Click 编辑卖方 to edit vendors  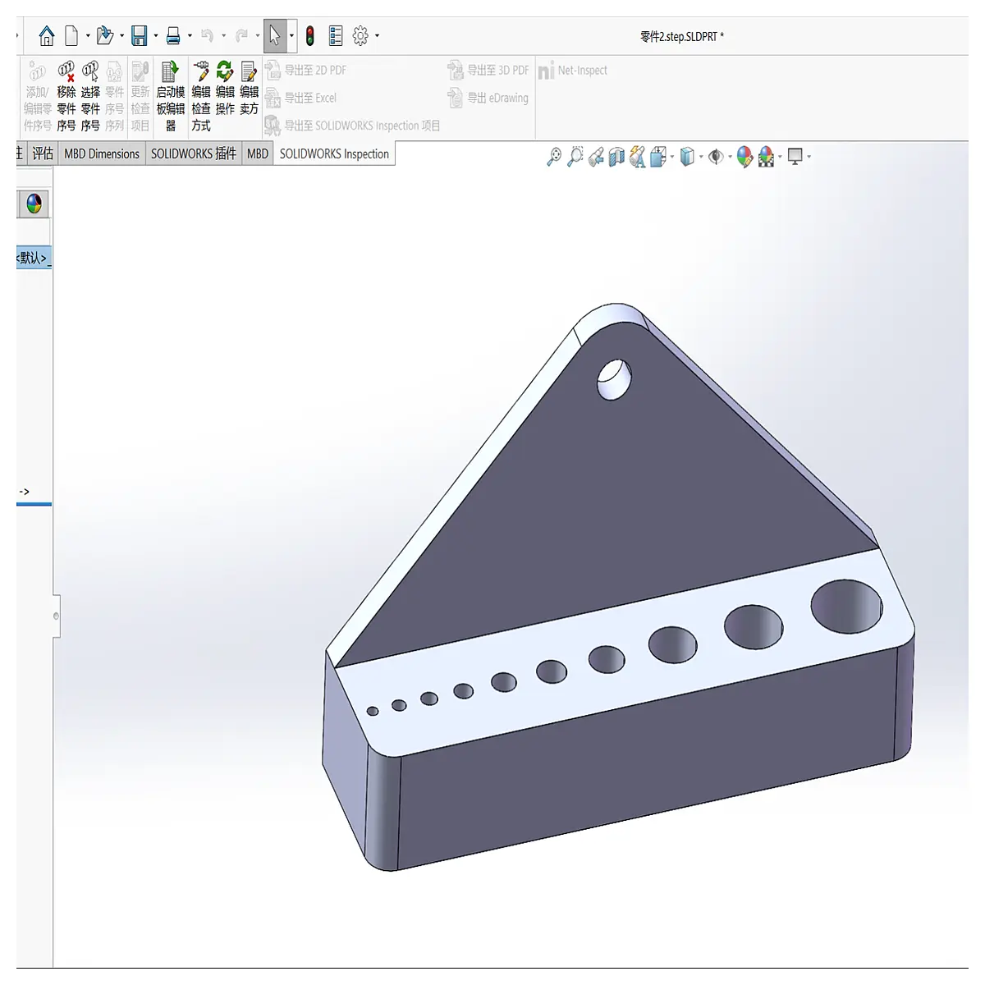coord(250,89)
